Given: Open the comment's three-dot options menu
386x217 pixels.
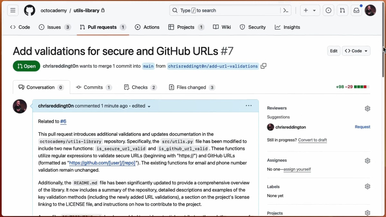Looking at the screenshot, I should [x=249, y=106].
